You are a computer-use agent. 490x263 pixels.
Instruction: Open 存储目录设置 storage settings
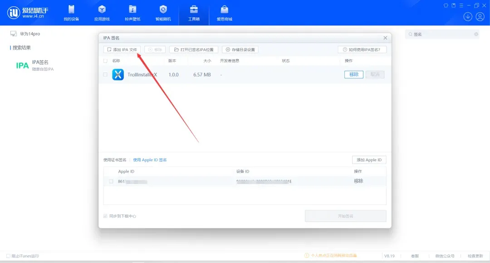click(x=240, y=50)
